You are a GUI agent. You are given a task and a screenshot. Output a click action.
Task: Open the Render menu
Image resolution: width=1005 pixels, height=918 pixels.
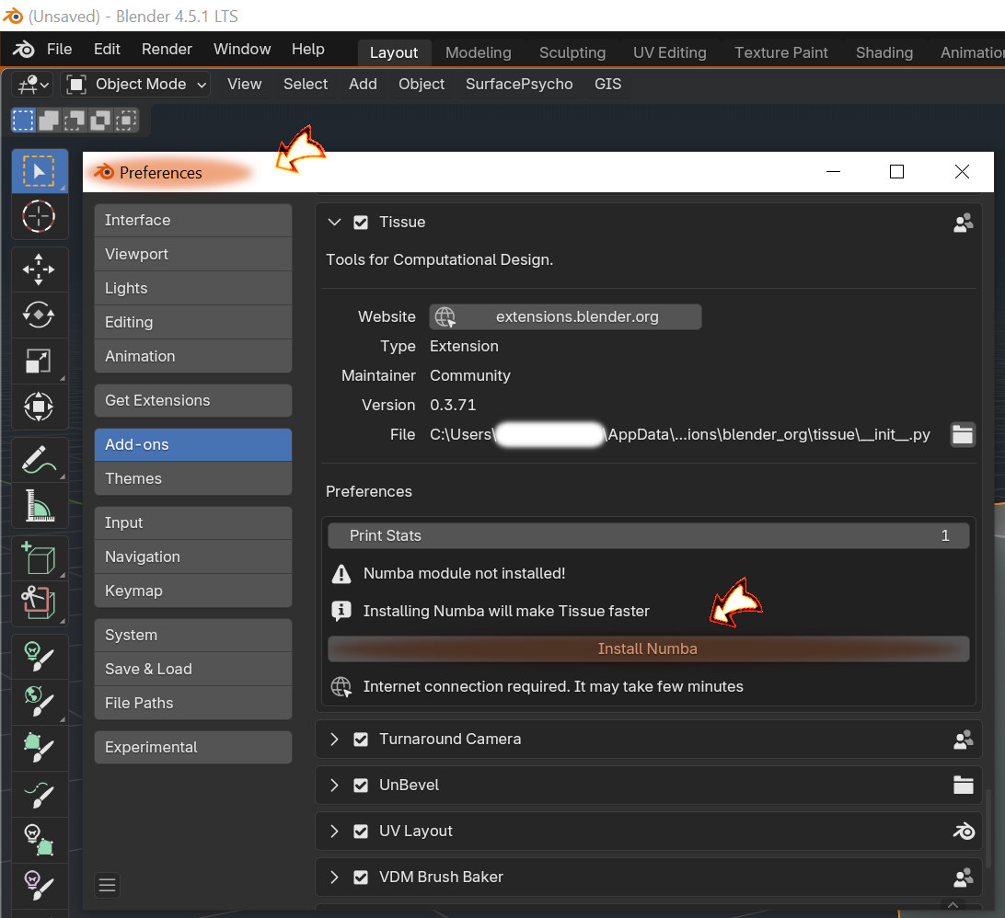point(167,50)
